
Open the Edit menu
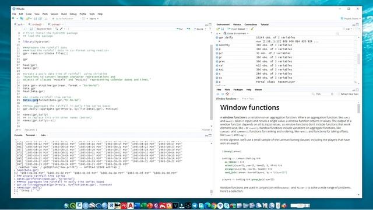pyautogui.click(x=21, y=14)
